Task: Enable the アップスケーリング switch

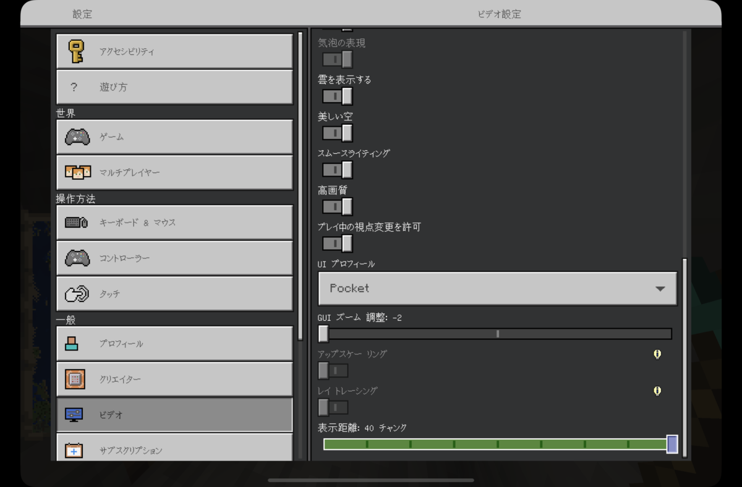Action: tap(333, 370)
